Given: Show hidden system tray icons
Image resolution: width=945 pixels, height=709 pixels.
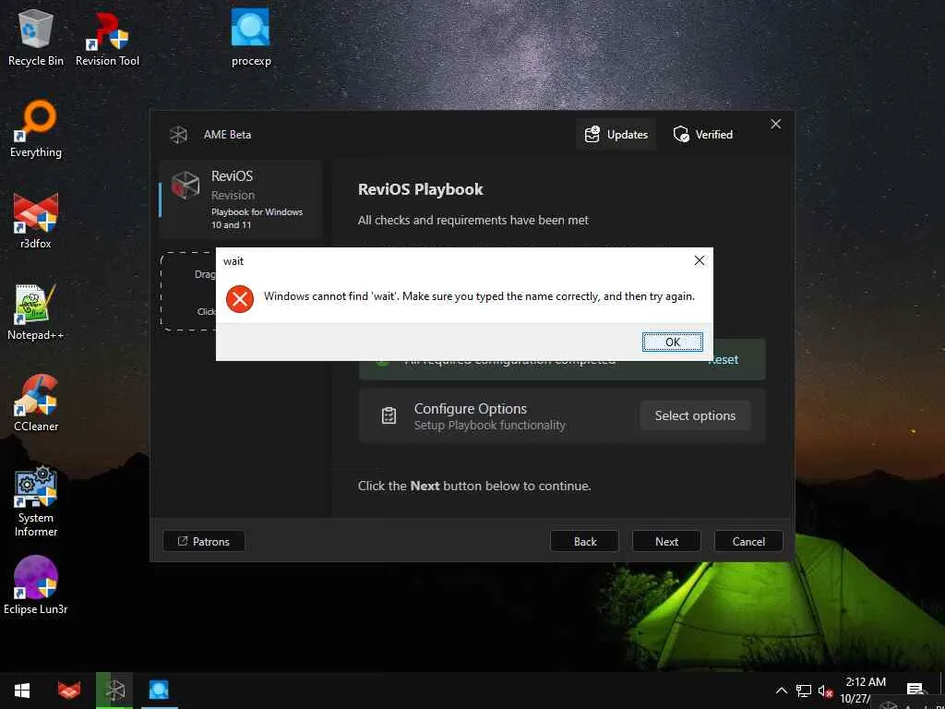Looking at the screenshot, I should [781, 691].
